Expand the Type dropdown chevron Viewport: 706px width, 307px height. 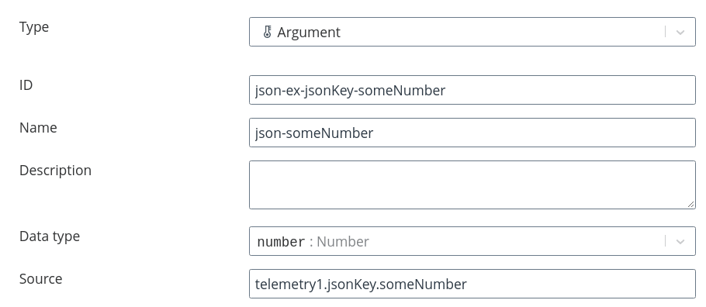(680, 32)
